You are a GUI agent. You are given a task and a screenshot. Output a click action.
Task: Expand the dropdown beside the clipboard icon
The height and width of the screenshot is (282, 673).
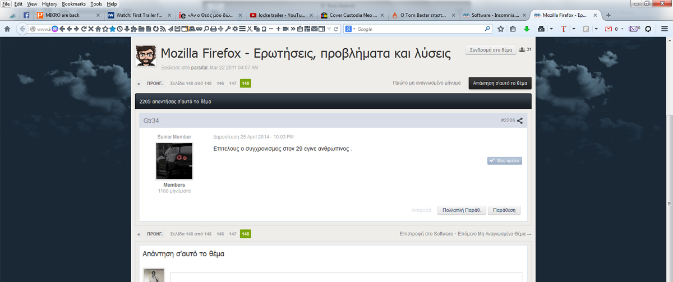tap(596, 29)
